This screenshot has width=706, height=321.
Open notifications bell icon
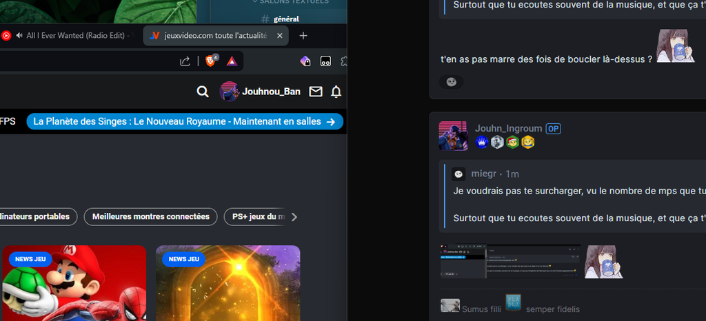[336, 92]
